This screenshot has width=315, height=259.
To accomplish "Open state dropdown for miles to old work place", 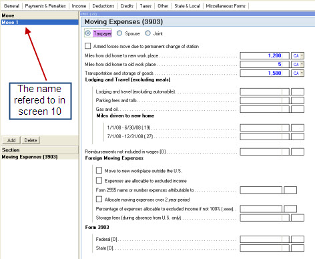I will pyautogui.click(x=302, y=64).
